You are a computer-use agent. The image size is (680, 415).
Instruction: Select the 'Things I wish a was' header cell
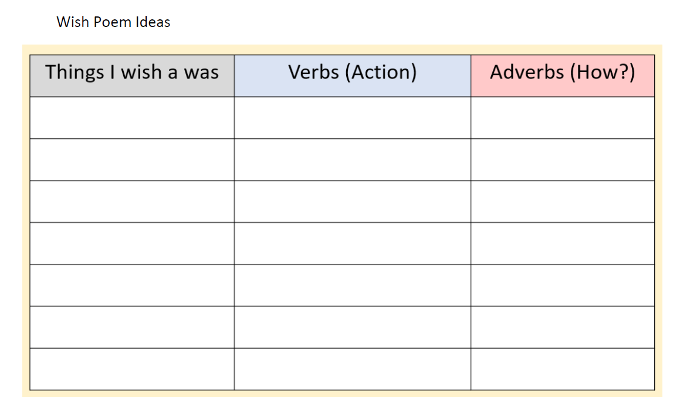132,75
